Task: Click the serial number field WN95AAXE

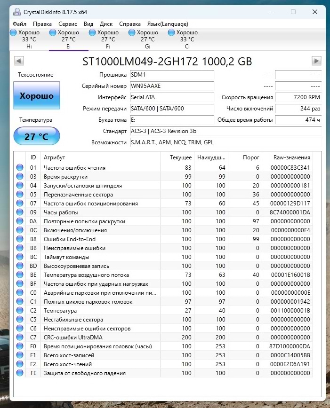Action: (x=172, y=86)
